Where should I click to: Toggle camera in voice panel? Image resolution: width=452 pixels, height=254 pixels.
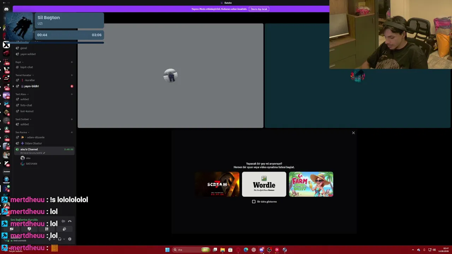[x=12, y=229]
